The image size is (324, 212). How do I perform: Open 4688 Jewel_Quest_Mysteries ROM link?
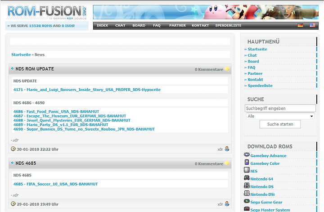coord(72,120)
